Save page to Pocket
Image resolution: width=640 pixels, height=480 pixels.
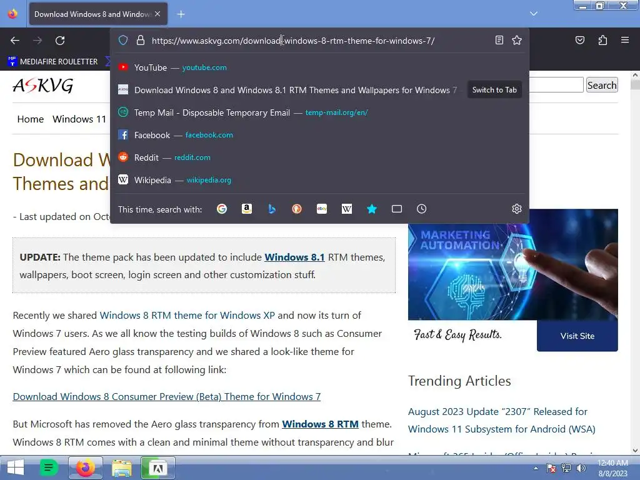point(579,40)
